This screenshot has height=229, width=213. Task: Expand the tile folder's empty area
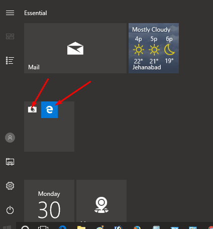[49, 135]
